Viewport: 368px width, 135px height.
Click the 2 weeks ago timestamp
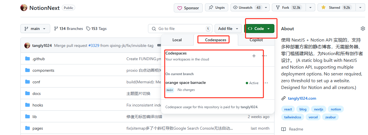[x=259, y=117]
